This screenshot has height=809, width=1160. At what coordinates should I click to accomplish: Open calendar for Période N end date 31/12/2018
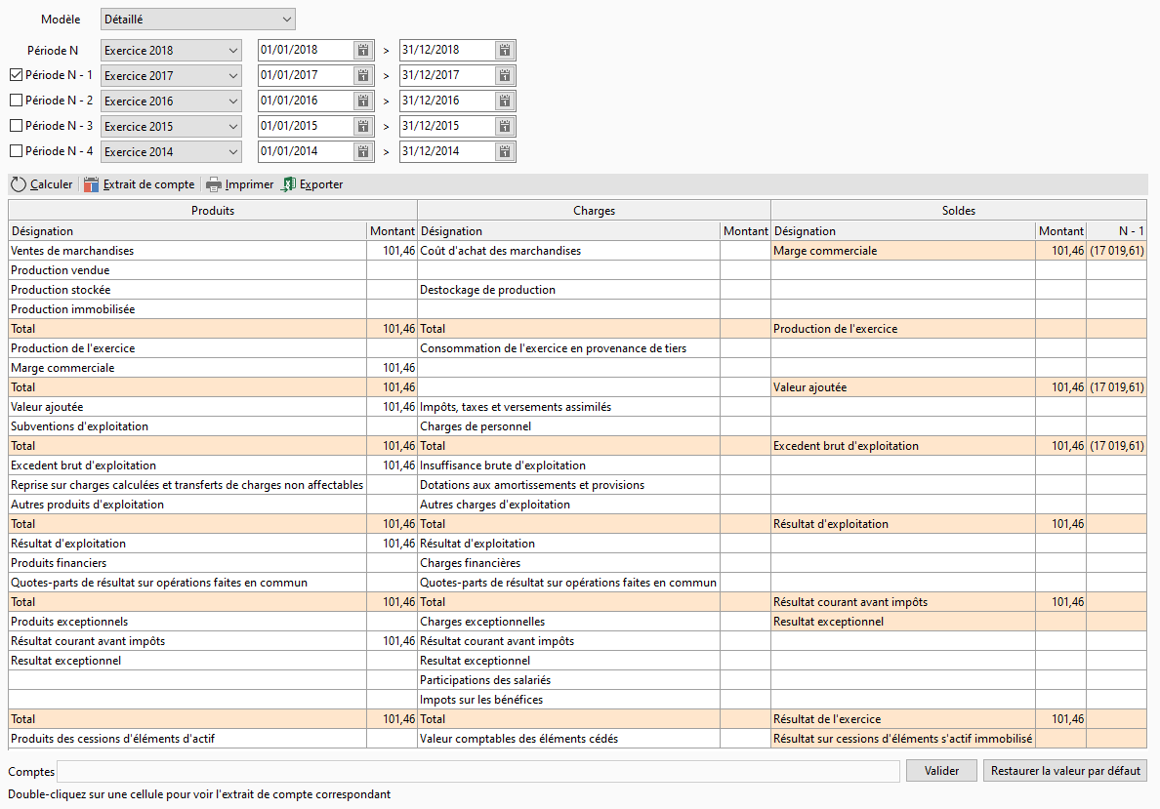coord(505,51)
